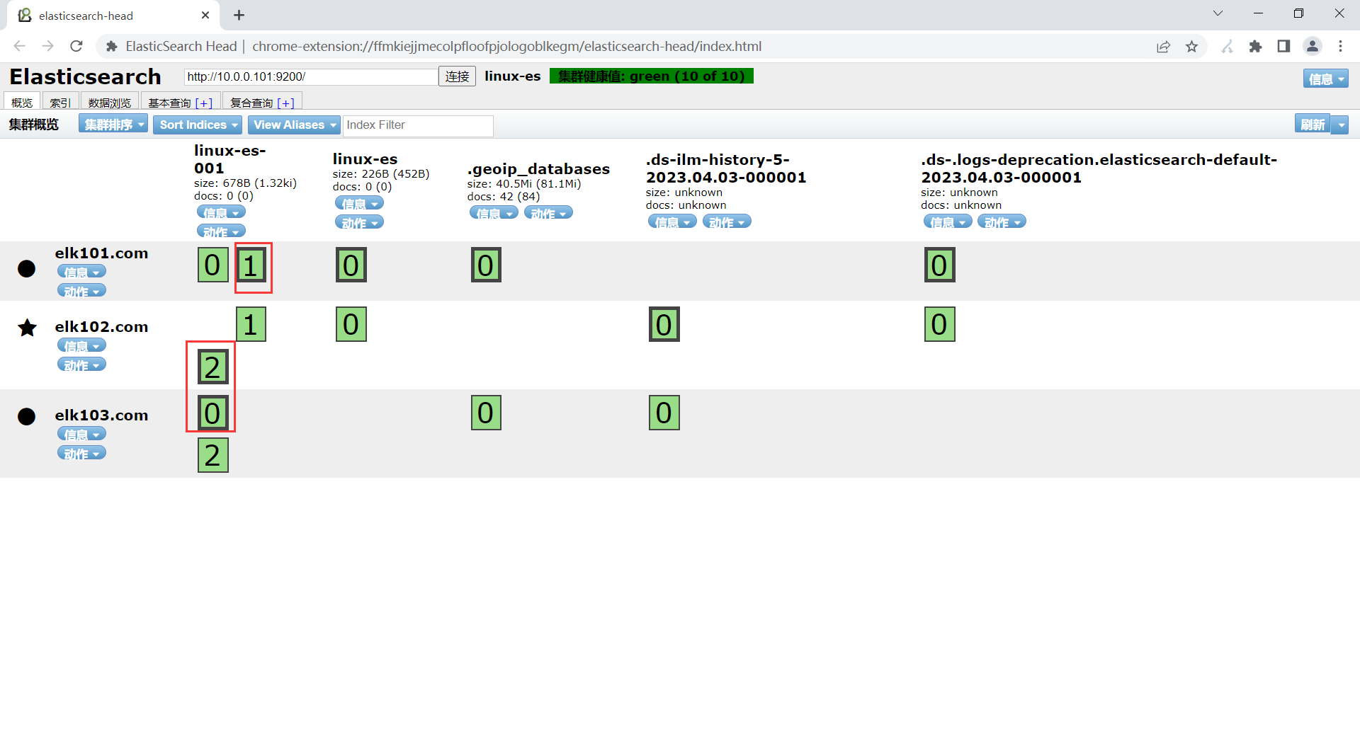The image size is (1360, 729).
Task: Open 动作 dropdown for node elk103.com
Action: tap(81, 453)
